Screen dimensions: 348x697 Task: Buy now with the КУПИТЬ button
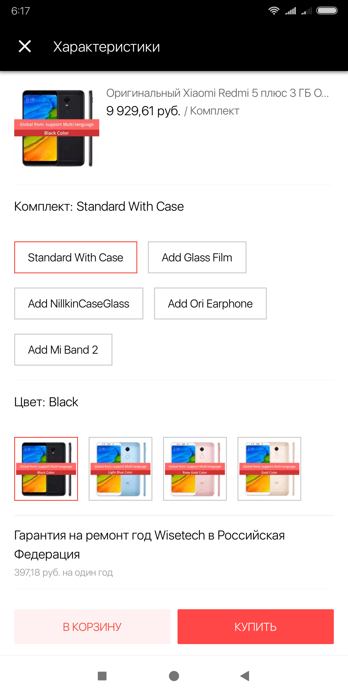pyautogui.click(x=256, y=627)
